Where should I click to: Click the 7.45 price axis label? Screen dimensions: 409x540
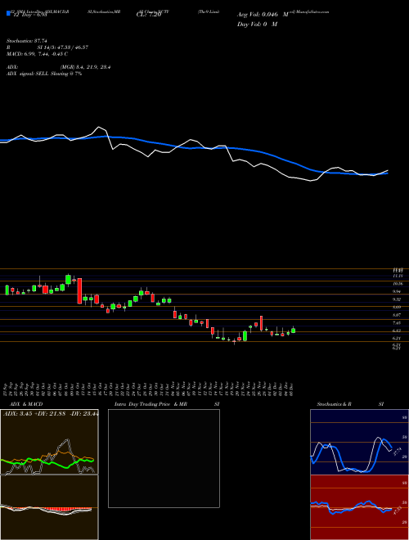(398, 323)
